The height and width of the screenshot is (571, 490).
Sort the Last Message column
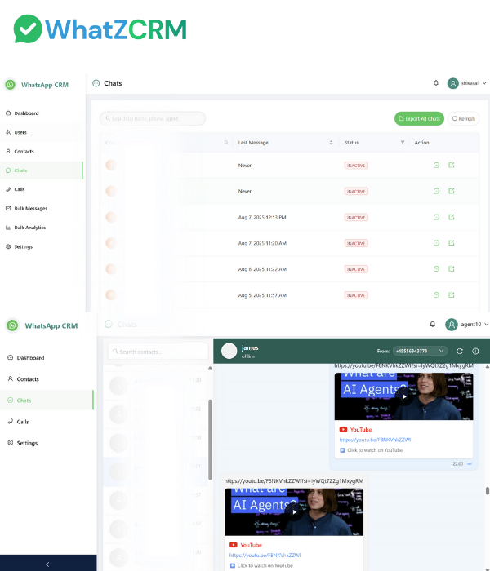(331, 143)
